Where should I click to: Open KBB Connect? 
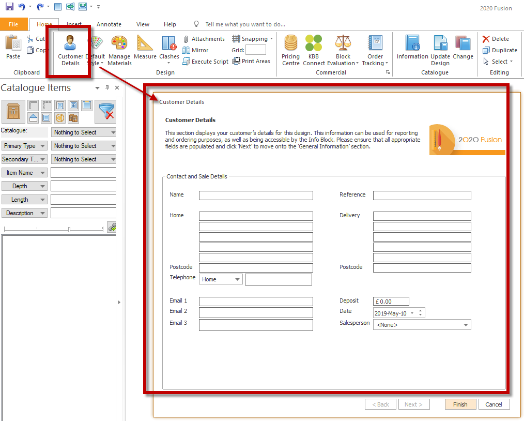[314, 51]
